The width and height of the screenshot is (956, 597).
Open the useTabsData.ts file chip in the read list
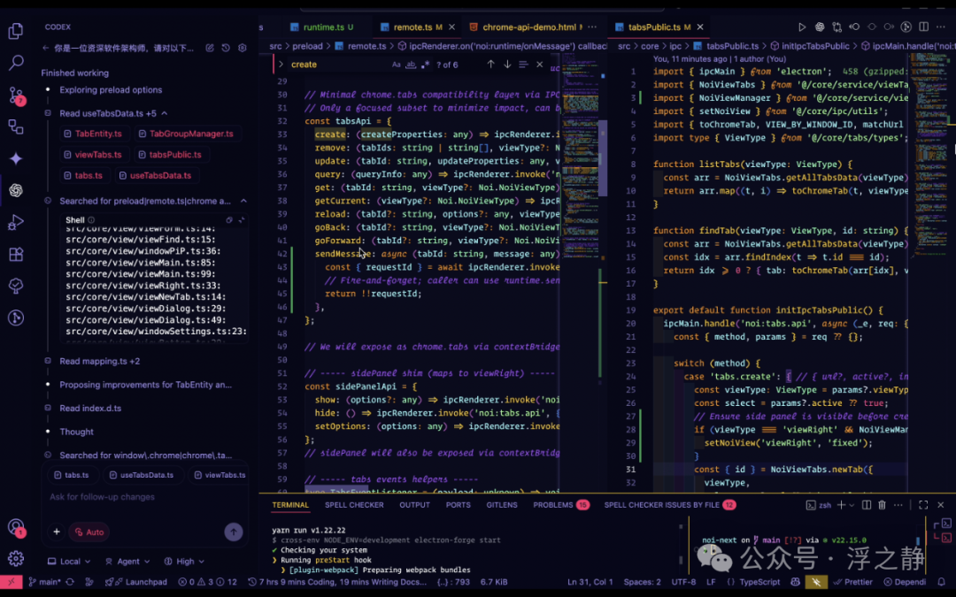click(155, 175)
